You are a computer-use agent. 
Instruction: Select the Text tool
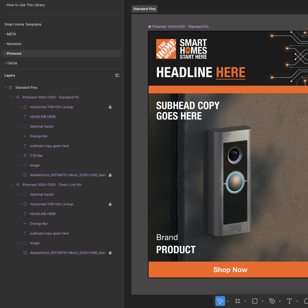[289, 301]
